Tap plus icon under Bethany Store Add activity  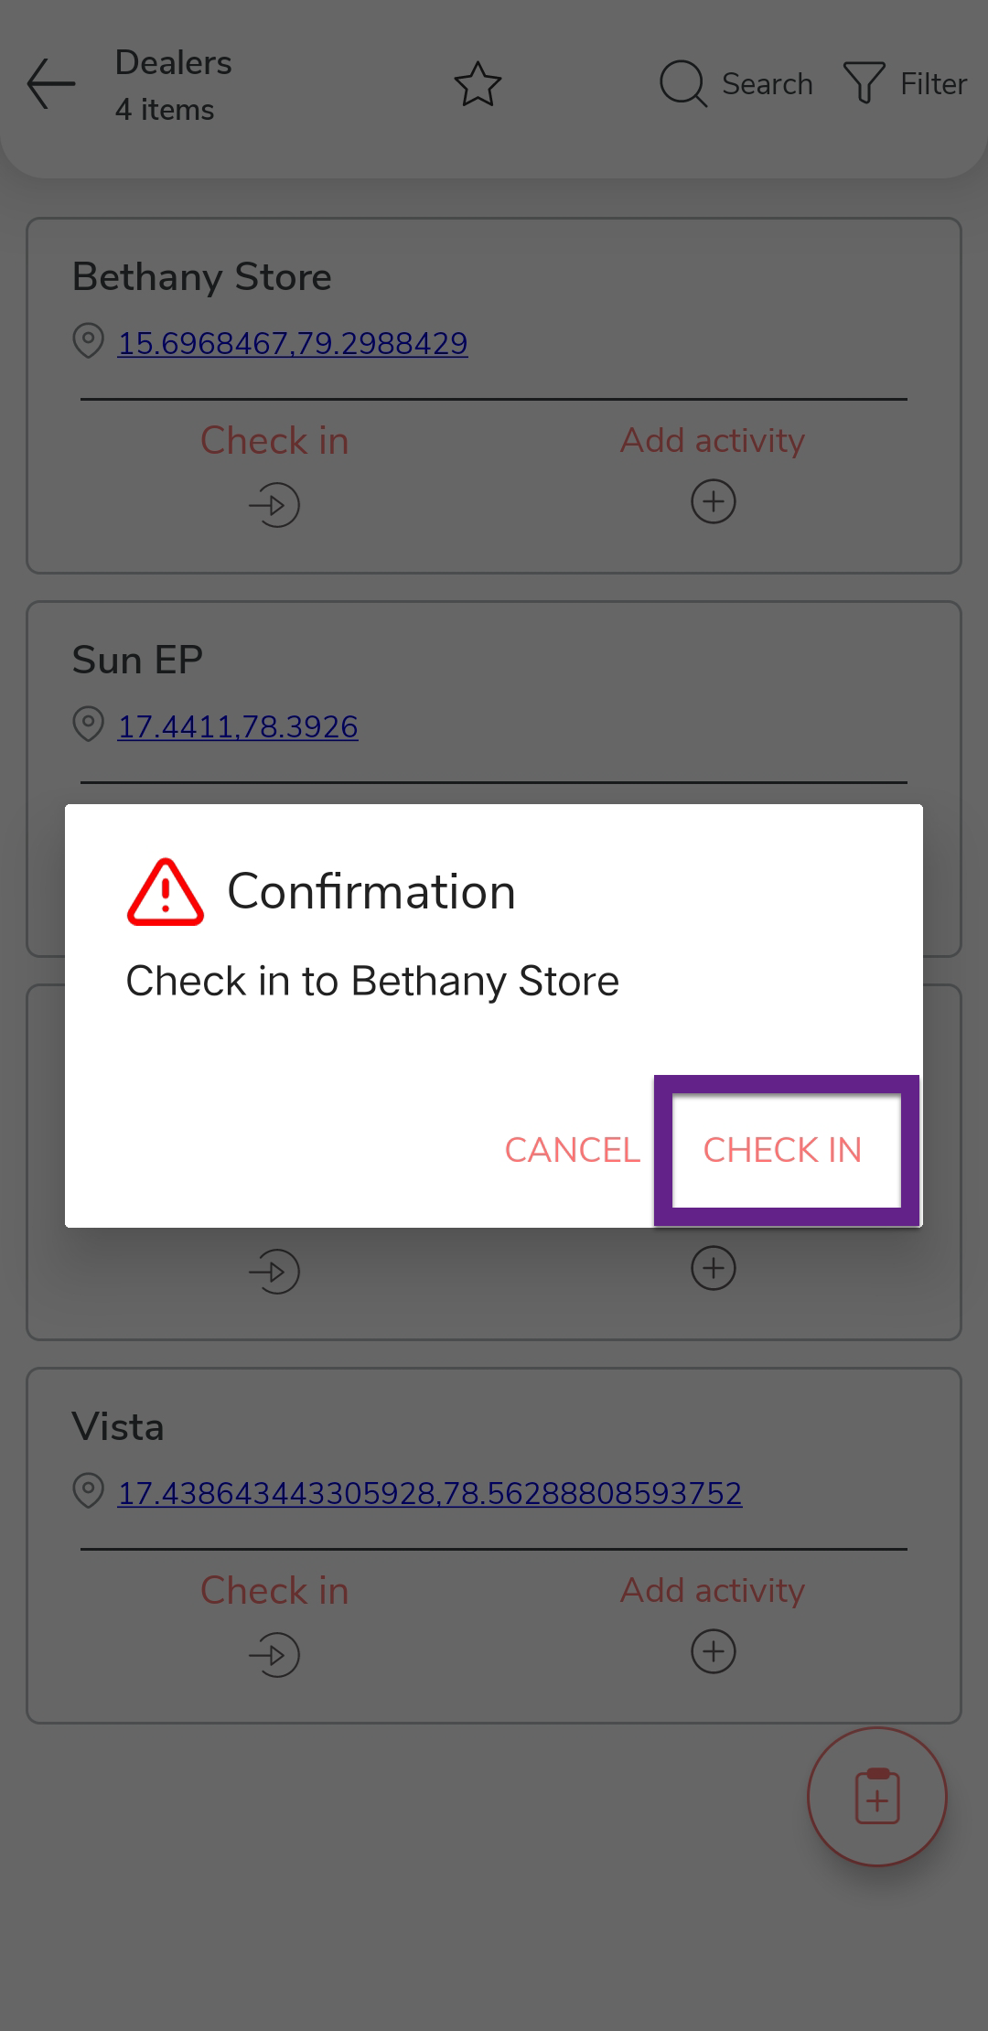(x=714, y=501)
